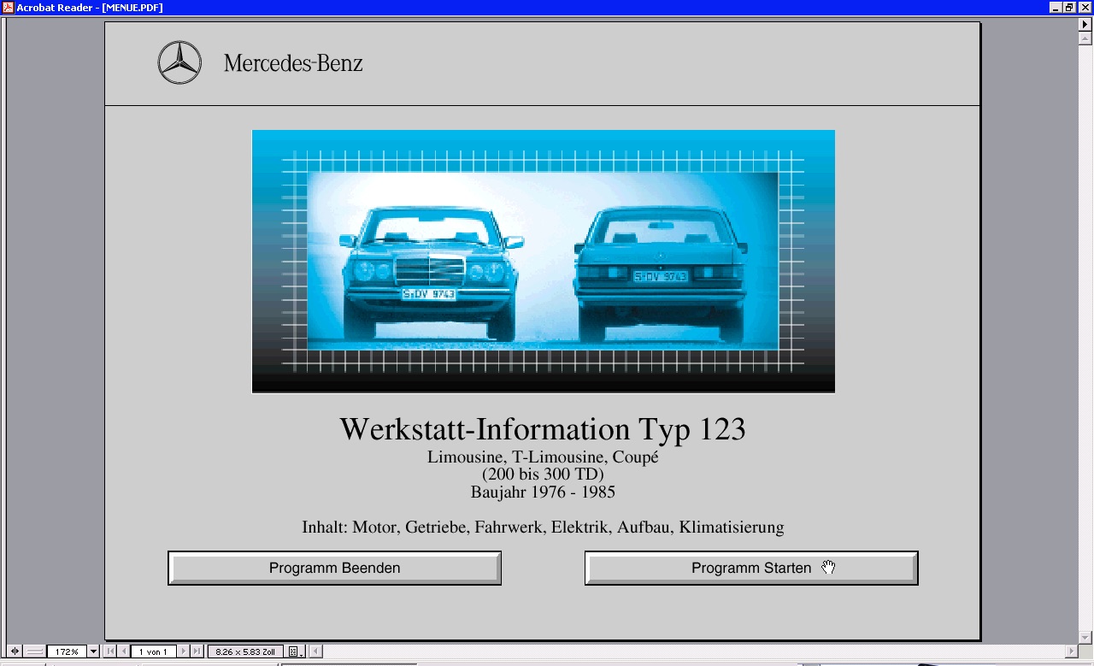Go to first page icon

109,651
